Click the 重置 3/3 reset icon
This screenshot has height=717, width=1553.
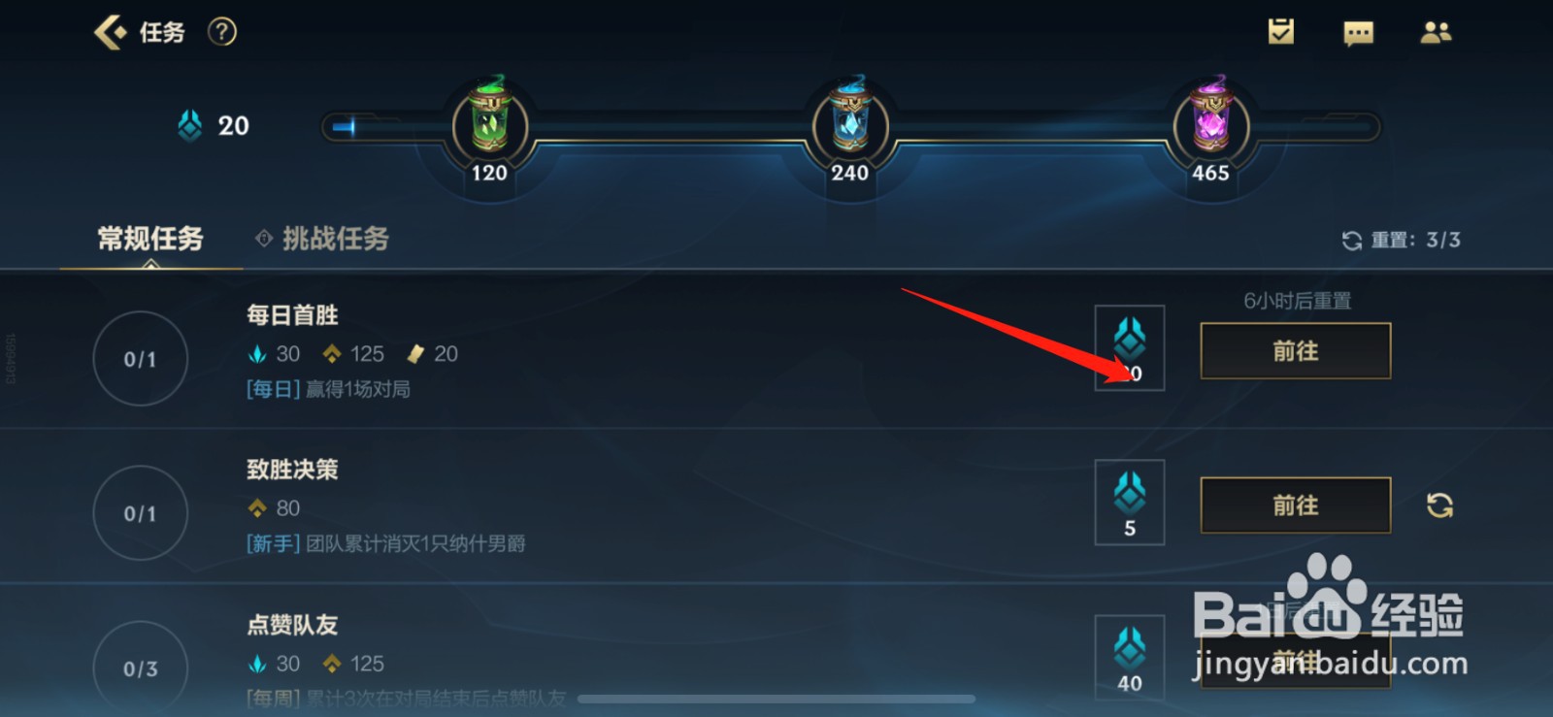(1352, 241)
